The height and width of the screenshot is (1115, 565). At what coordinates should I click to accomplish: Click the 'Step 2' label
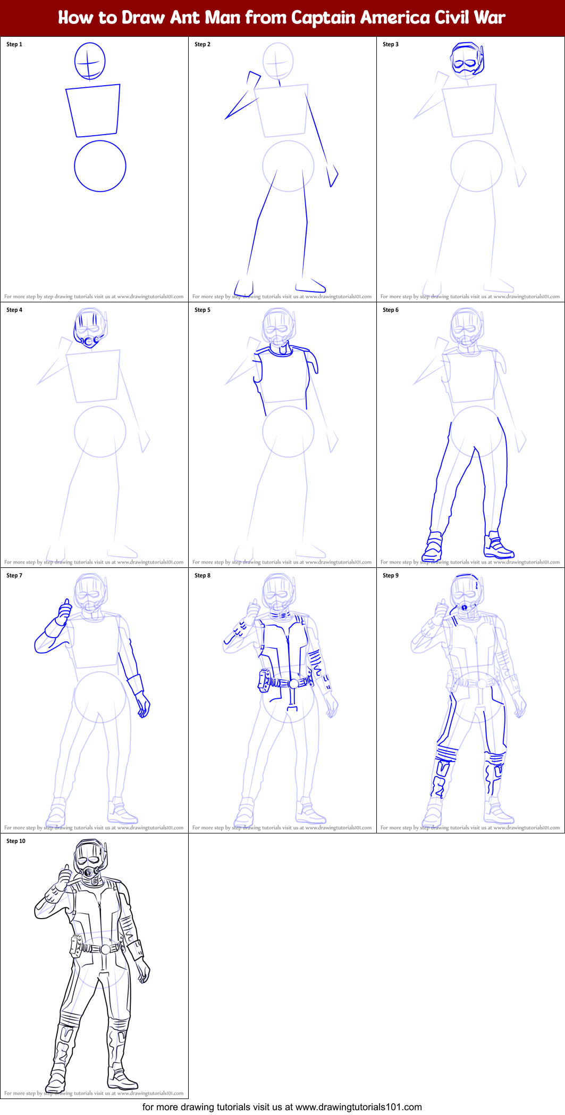[x=203, y=45]
